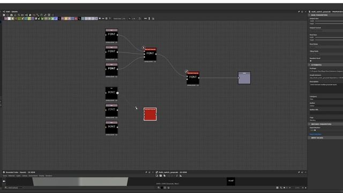This screenshot has width=343, height=193.
Task: Click the 2D view zoom percentage field
Action: pos(297,188)
